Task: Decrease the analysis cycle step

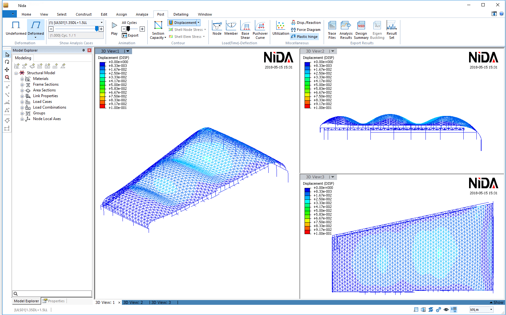Action: pyautogui.click(x=51, y=29)
